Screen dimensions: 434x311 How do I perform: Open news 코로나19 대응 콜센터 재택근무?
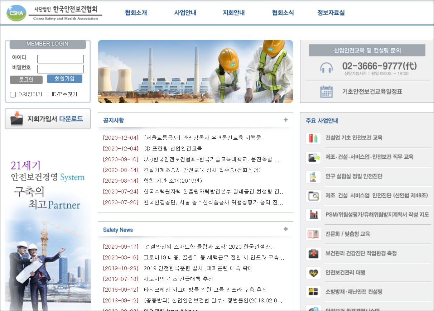coord(214,257)
